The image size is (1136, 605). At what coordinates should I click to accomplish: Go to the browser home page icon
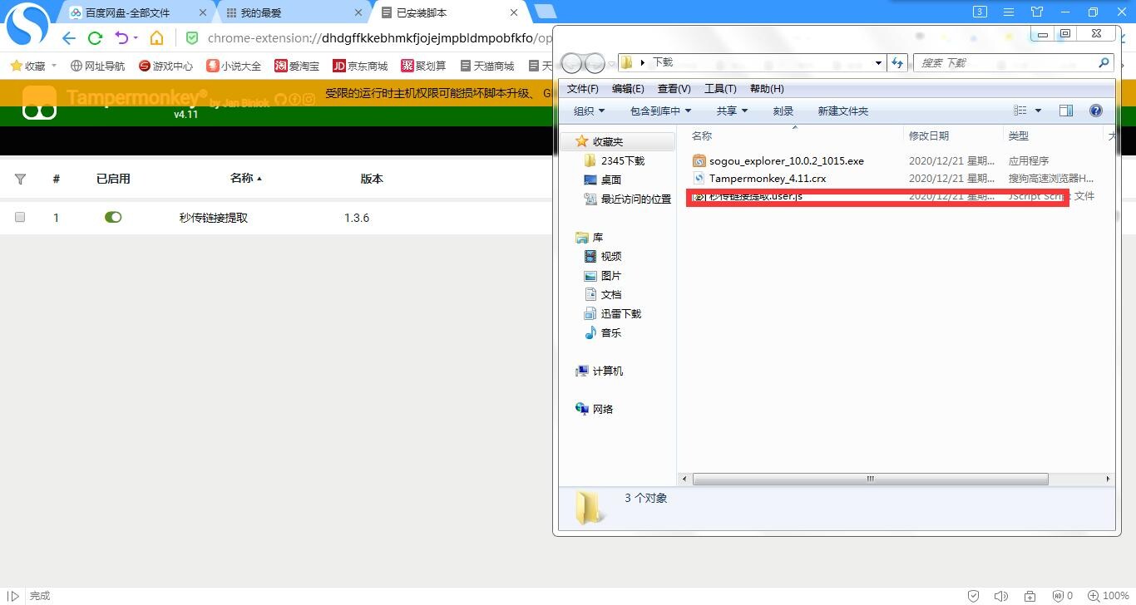click(156, 38)
